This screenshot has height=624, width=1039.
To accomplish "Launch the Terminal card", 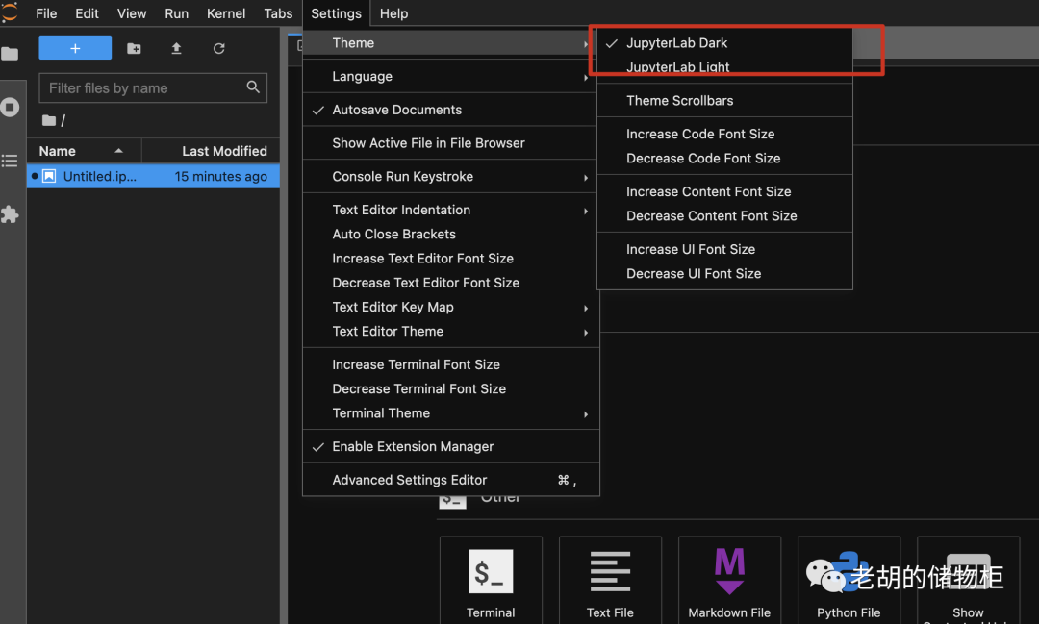I will coord(491,581).
